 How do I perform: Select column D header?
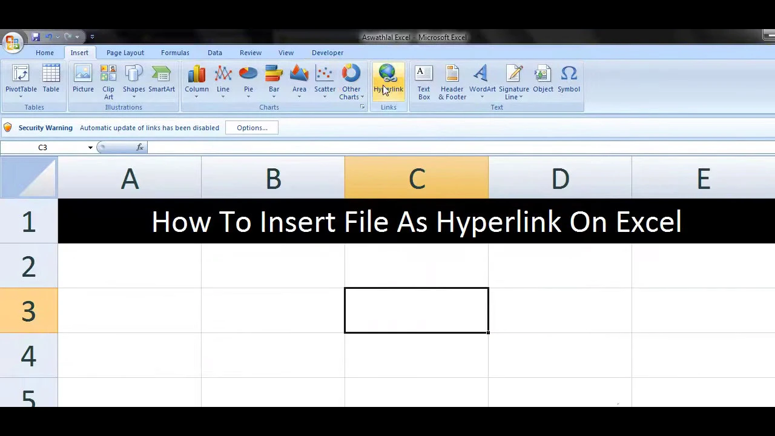coord(560,177)
